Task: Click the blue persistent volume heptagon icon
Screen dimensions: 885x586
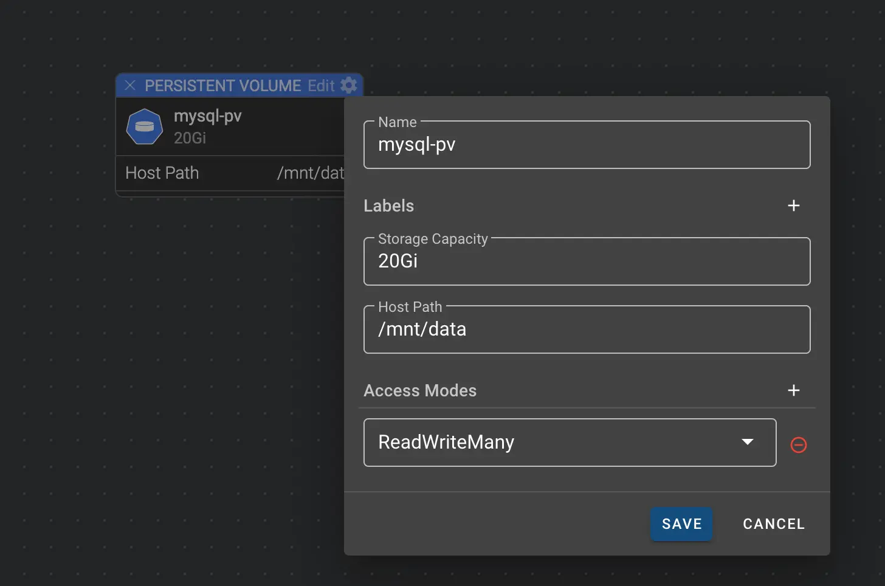Action: click(x=145, y=126)
